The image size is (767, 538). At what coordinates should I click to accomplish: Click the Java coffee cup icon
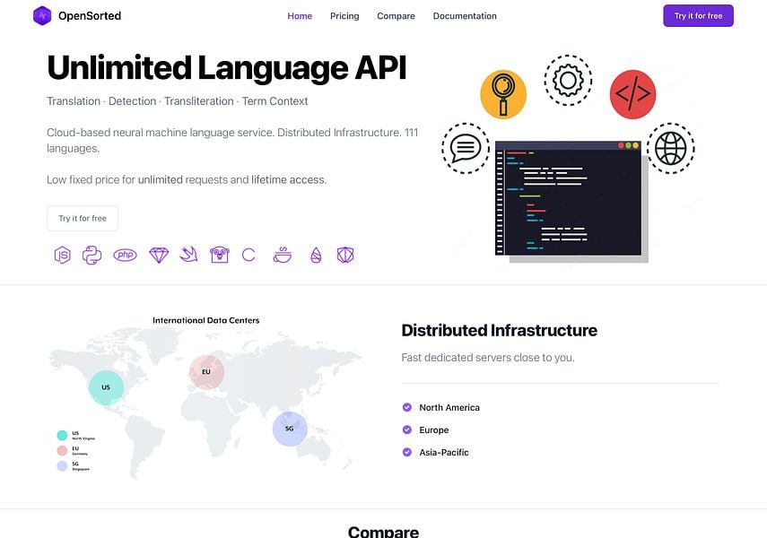pyautogui.click(x=282, y=256)
